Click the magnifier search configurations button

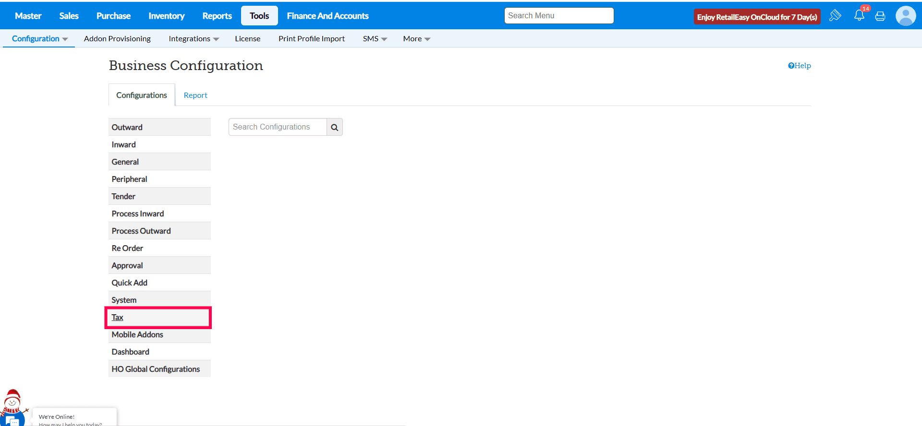[335, 127]
